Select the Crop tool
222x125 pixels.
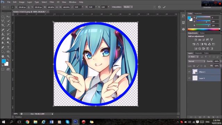point(3,25)
